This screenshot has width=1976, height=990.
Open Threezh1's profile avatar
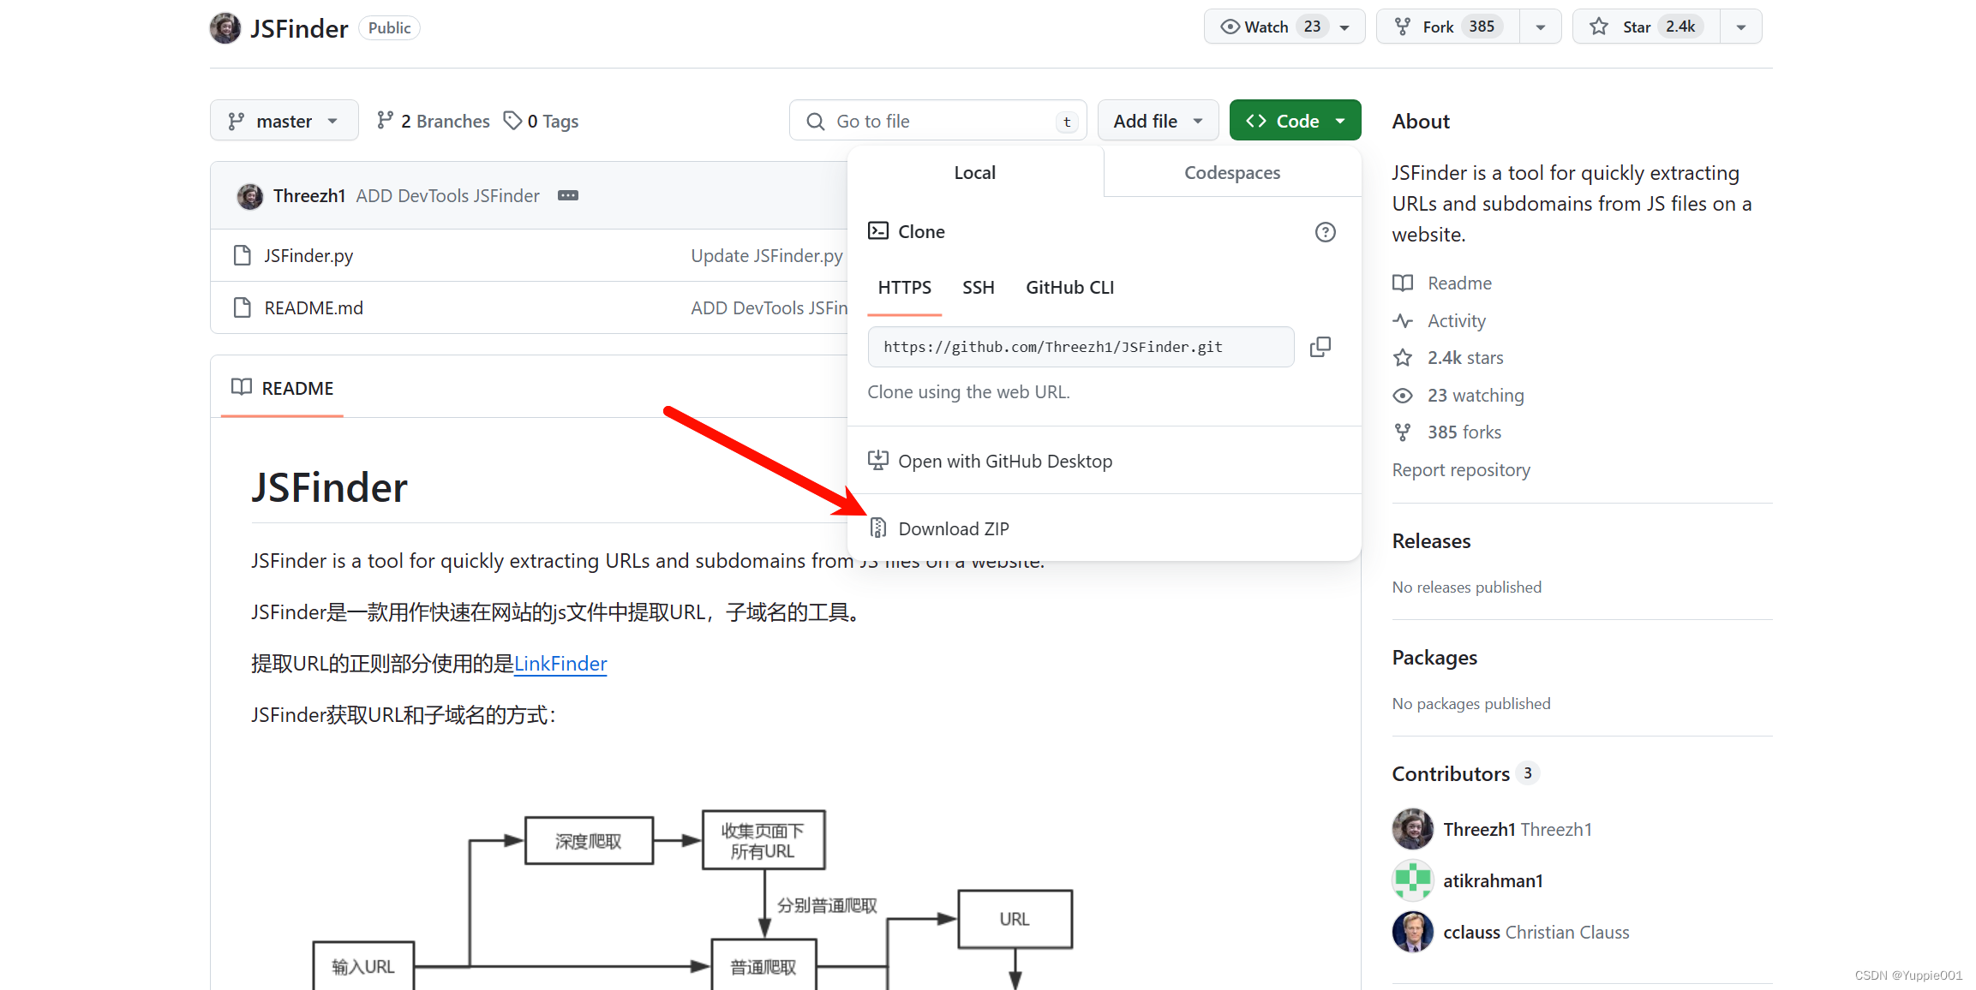tap(249, 195)
